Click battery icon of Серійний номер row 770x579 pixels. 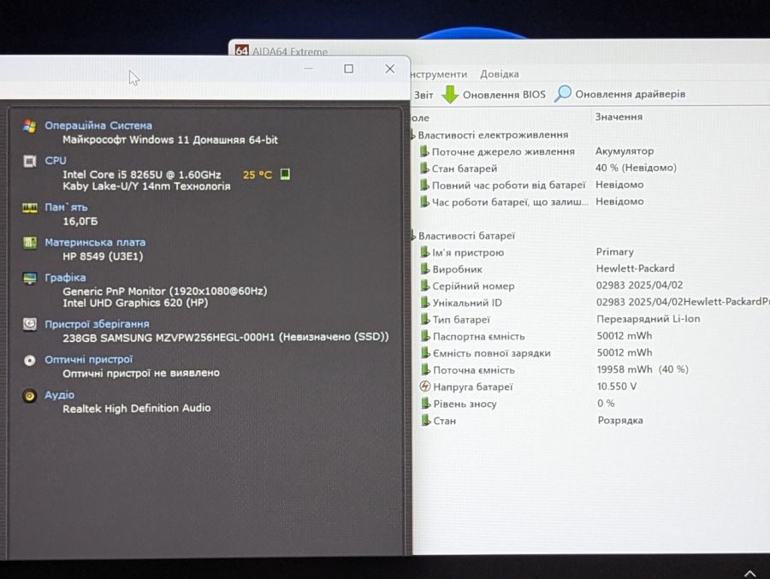424,286
